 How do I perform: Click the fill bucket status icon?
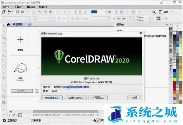(95, 120)
